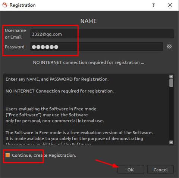
Task: Focus the Username or Email field
Action: (102, 34)
